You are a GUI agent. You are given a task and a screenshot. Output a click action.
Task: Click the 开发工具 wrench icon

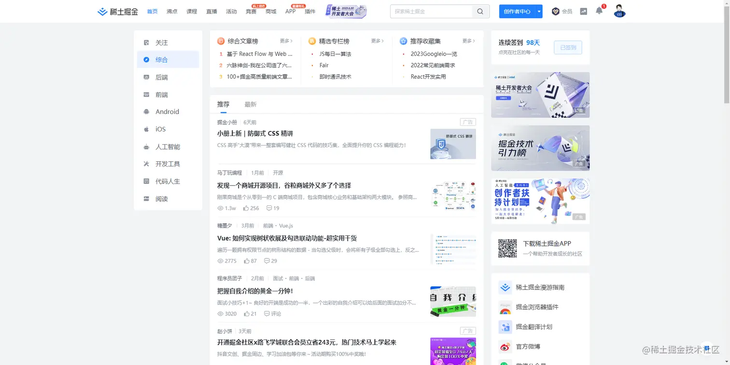(146, 164)
